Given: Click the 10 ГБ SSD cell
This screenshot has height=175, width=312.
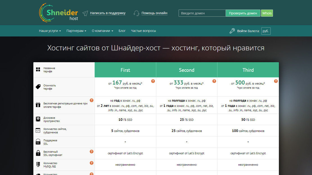Looking at the screenshot, I should tap(125, 119).
